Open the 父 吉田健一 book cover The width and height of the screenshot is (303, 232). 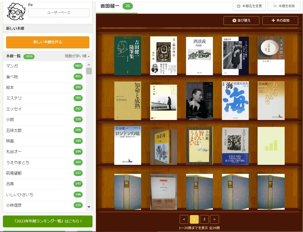271,55
